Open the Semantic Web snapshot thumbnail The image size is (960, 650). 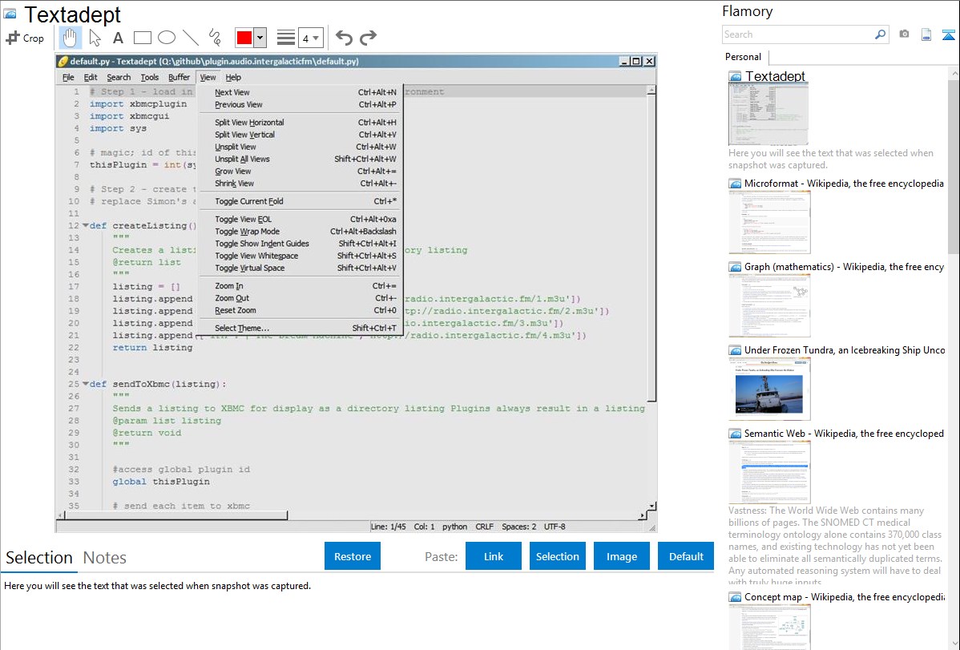point(769,472)
